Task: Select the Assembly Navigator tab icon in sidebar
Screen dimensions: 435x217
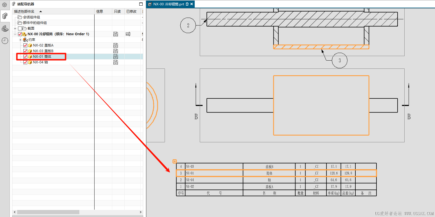Action: (x=5, y=16)
